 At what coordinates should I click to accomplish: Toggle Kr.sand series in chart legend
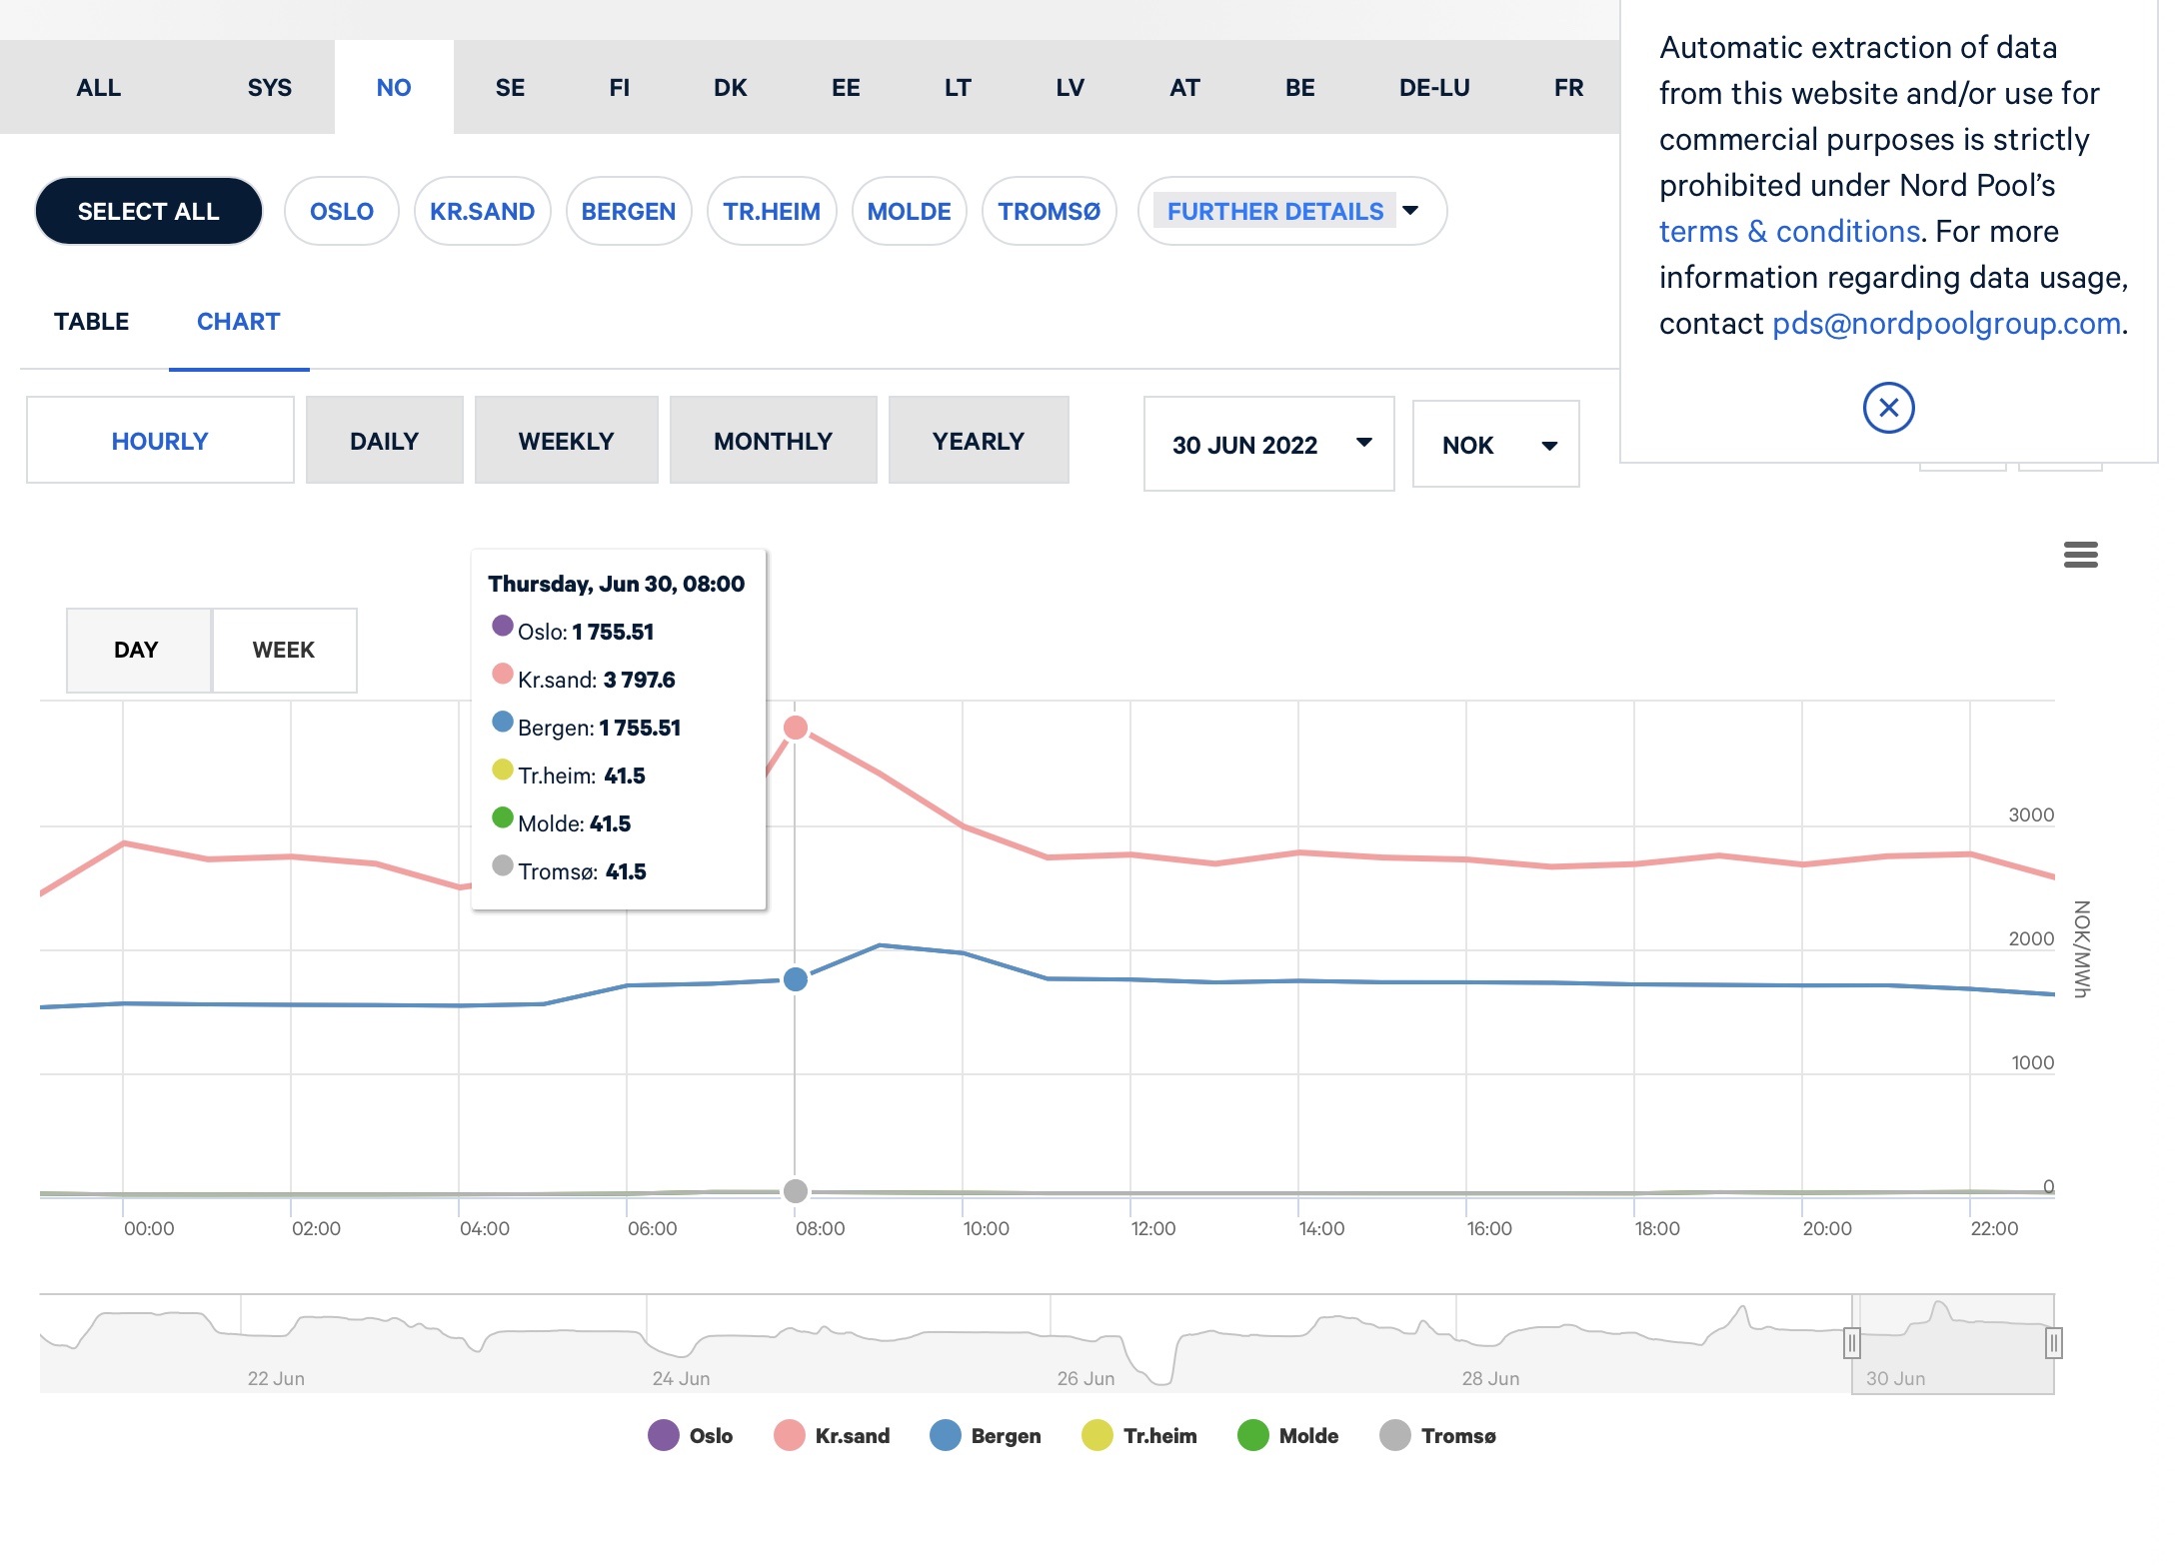pos(833,1435)
